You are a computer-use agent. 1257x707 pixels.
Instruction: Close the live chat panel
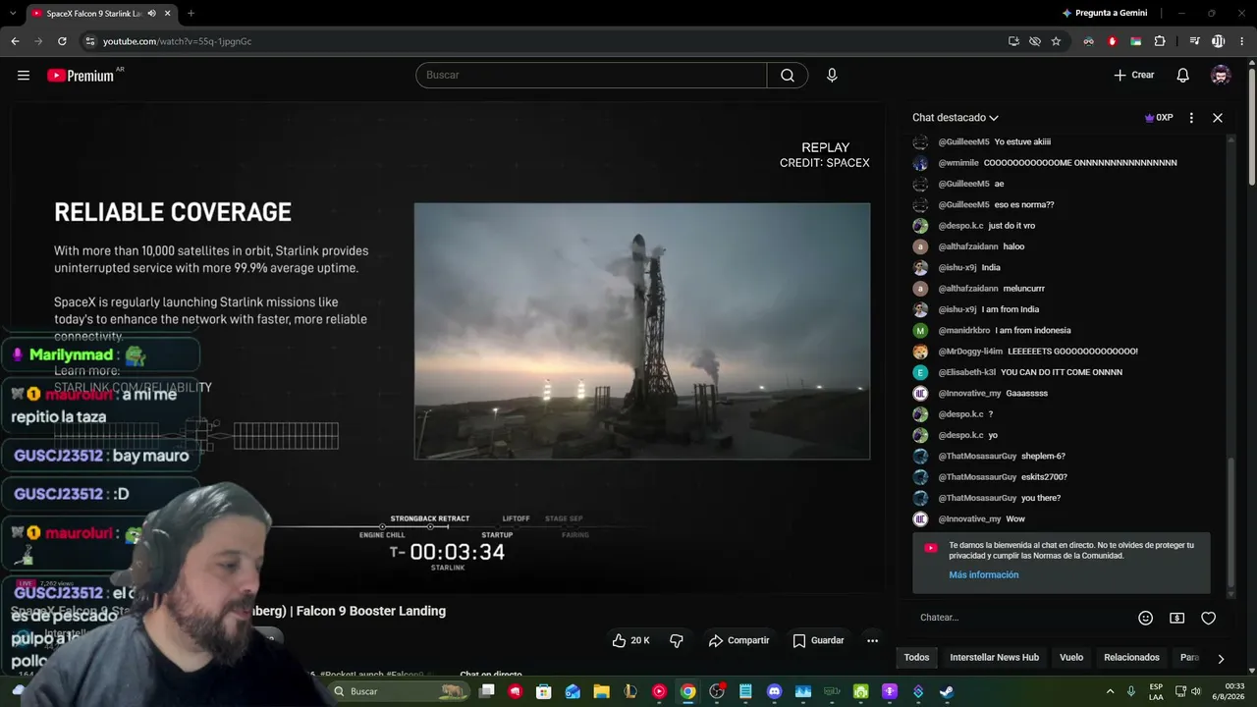pyautogui.click(x=1218, y=118)
